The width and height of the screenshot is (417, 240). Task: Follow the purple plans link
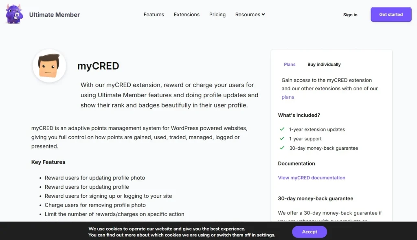coord(288,97)
